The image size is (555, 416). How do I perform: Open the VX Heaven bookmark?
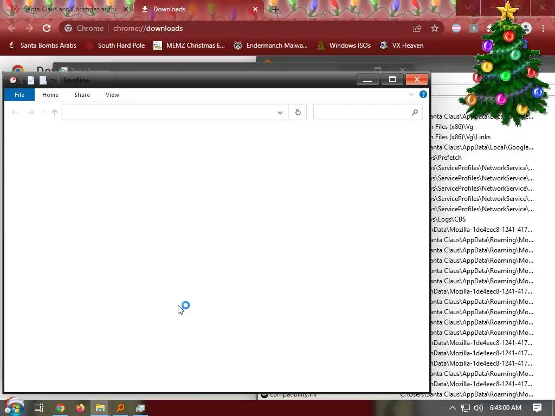point(402,45)
